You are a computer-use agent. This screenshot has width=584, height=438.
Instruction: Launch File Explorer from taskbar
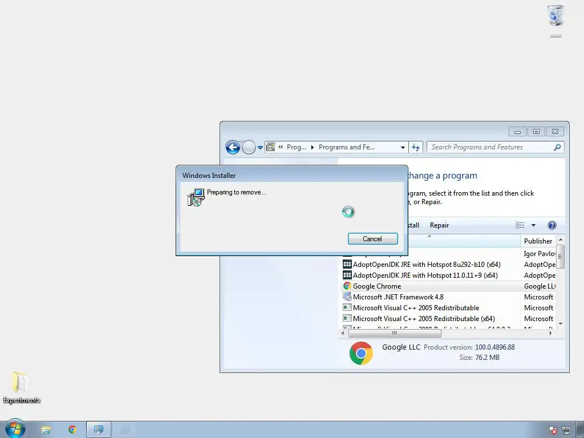(x=46, y=430)
